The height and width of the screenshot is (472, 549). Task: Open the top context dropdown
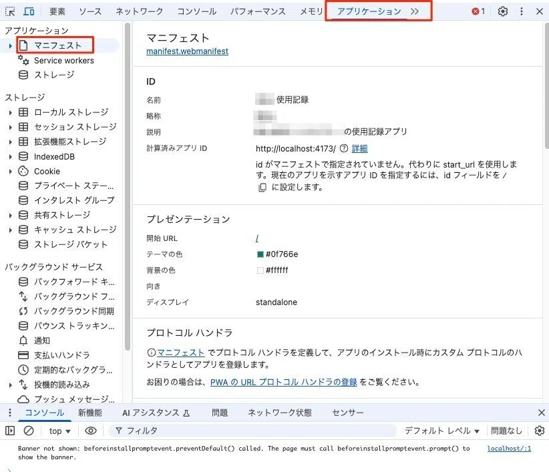(x=60, y=431)
